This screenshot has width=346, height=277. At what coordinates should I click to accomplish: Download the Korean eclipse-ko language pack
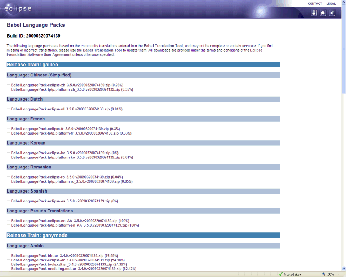(60, 153)
